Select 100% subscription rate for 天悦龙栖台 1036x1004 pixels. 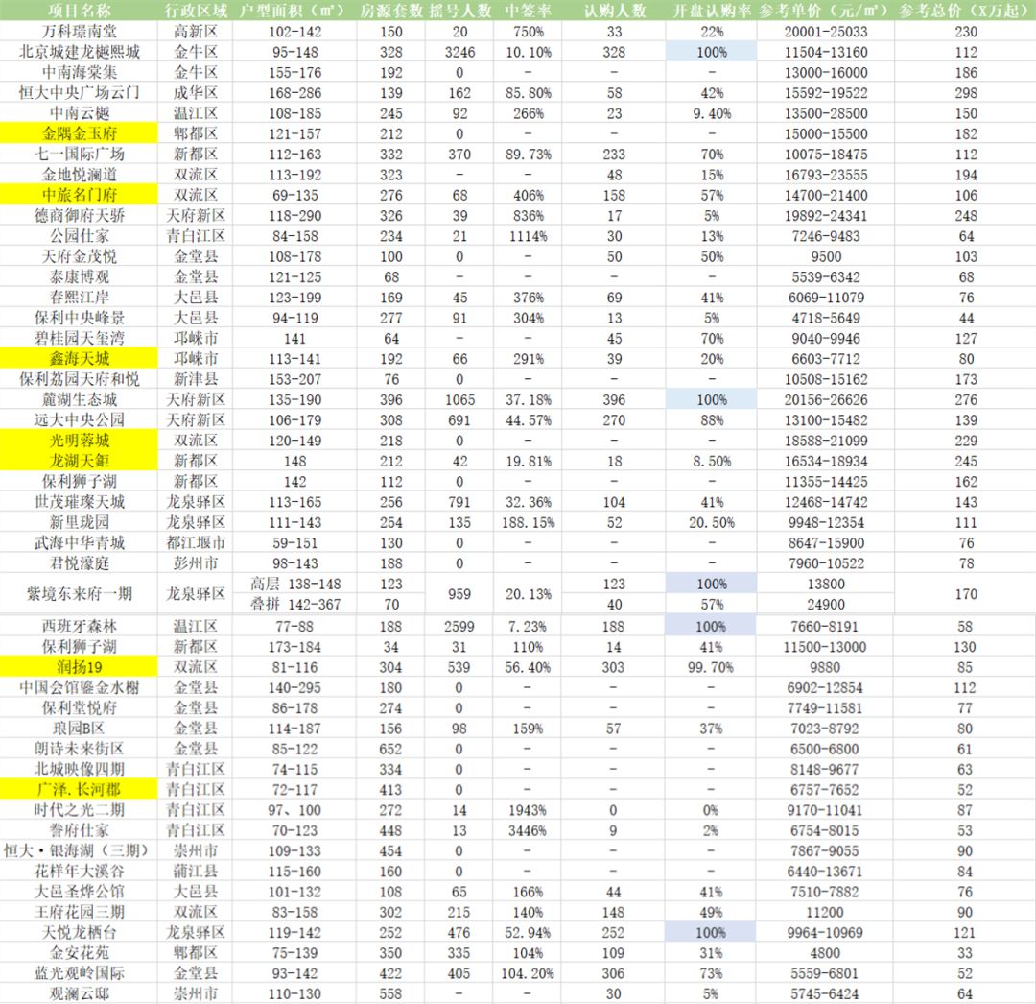click(x=711, y=933)
